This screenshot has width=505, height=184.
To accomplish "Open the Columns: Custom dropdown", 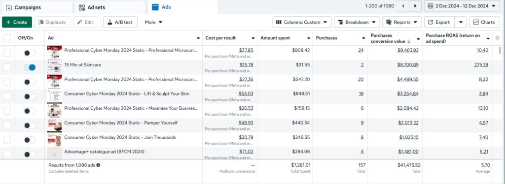I will pyautogui.click(x=302, y=22).
